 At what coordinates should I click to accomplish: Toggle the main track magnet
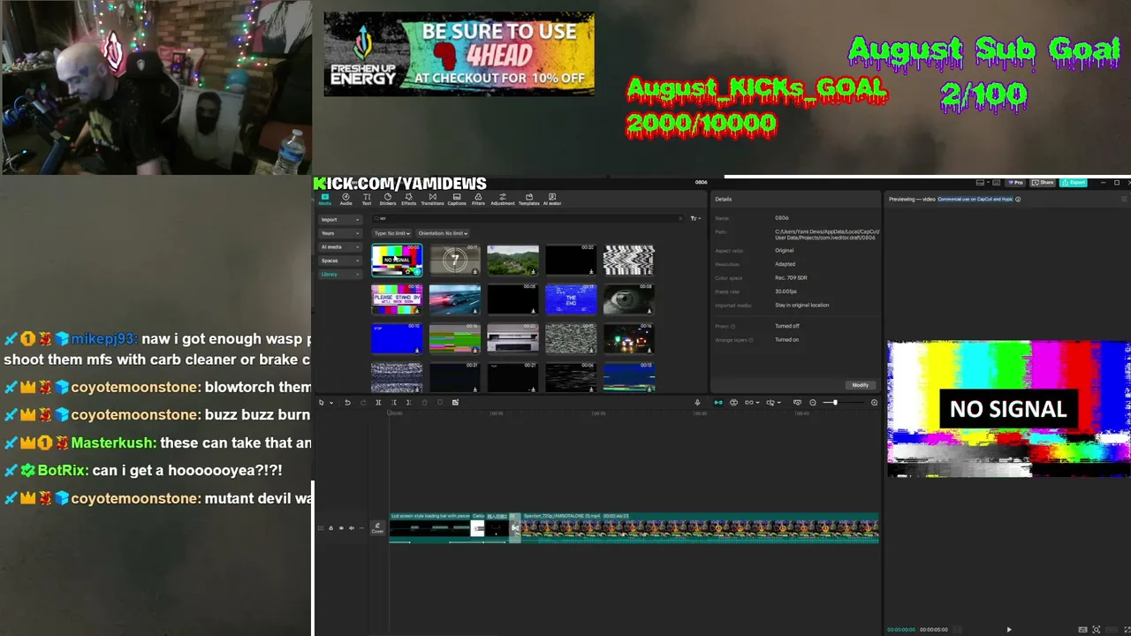point(717,403)
